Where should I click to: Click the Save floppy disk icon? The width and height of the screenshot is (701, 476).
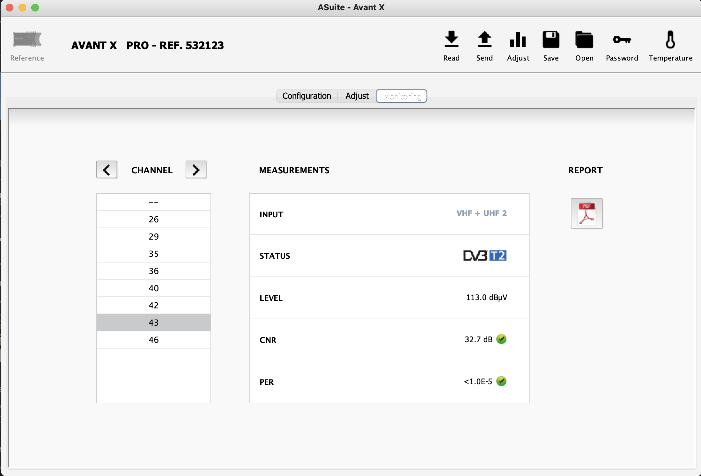[x=551, y=40]
